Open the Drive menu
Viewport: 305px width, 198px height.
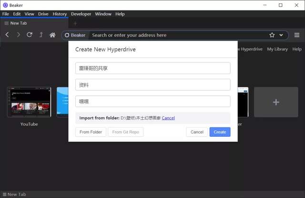tap(43, 14)
